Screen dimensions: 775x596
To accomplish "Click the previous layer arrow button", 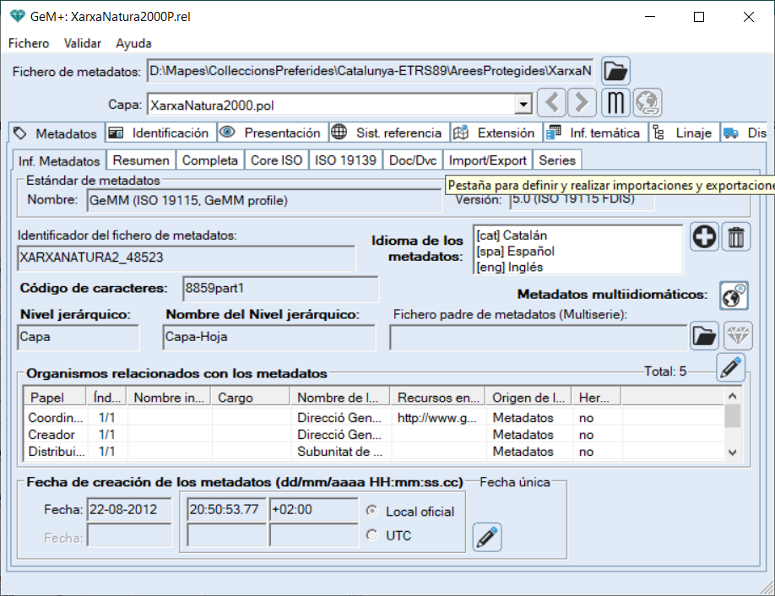I will click(x=551, y=104).
